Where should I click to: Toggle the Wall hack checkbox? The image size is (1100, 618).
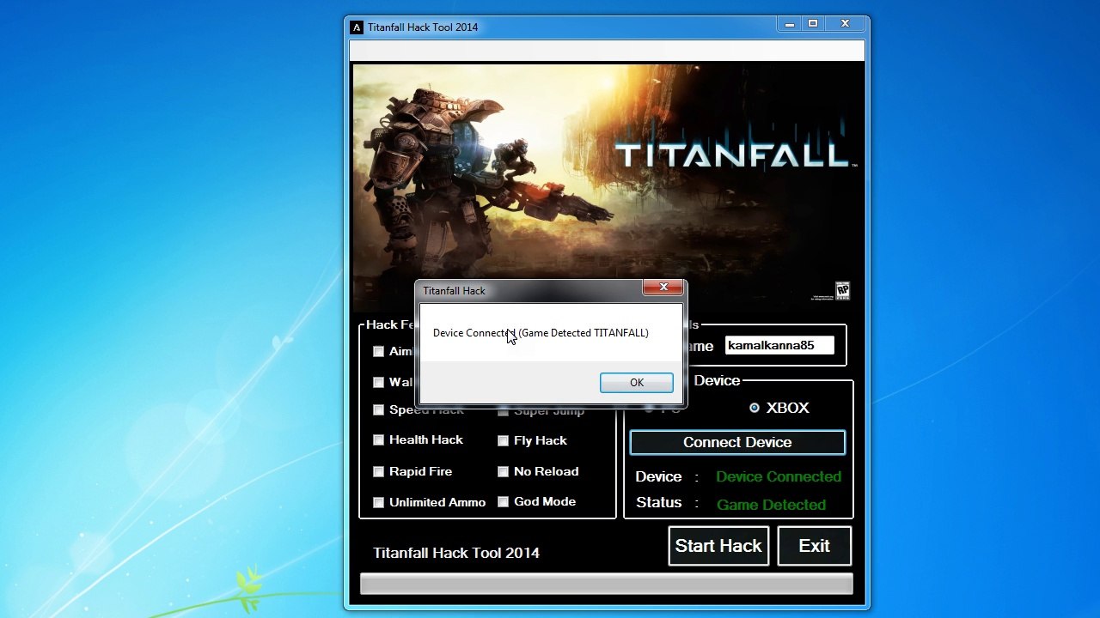point(378,383)
